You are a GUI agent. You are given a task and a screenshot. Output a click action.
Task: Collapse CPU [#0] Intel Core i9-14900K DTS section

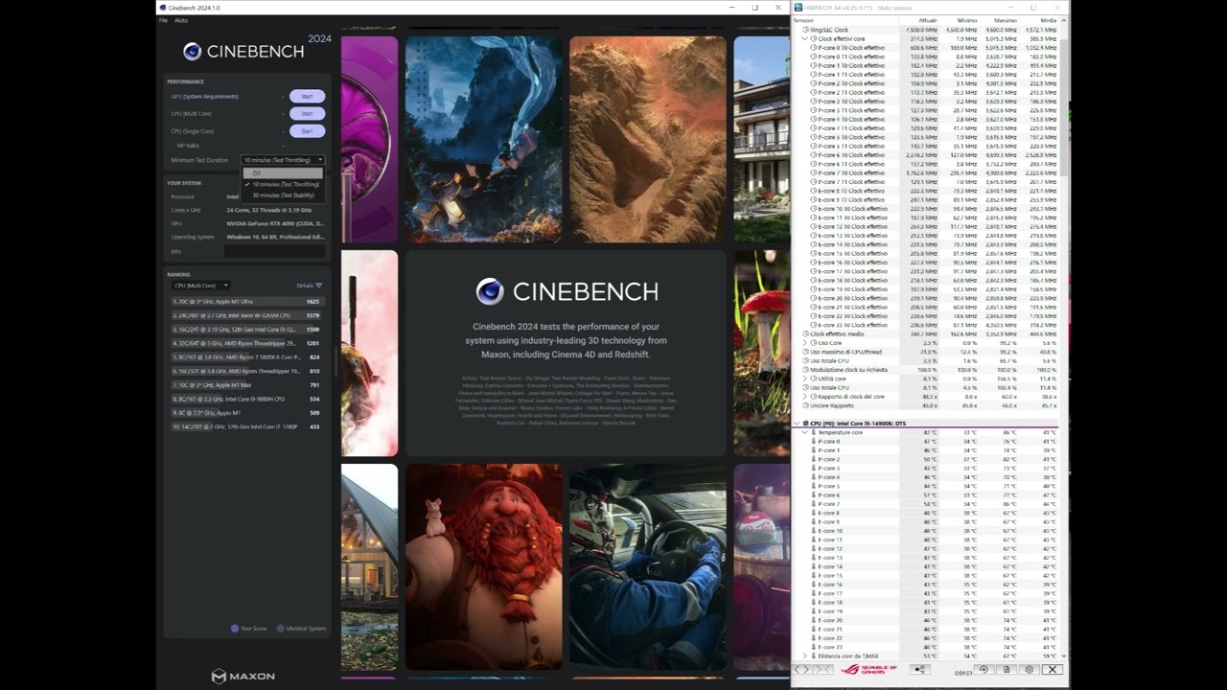pos(798,423)
